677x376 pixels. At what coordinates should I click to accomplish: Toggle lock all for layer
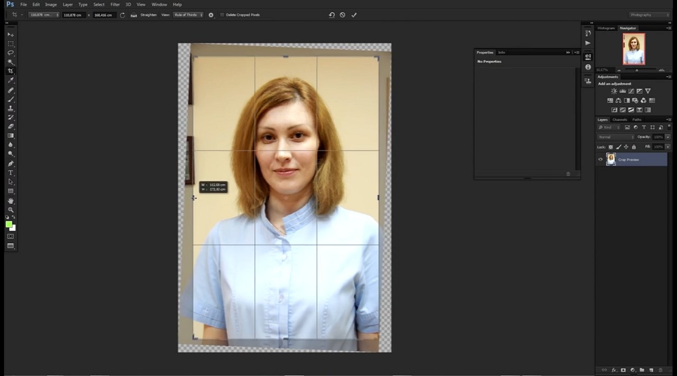(634, 147)
